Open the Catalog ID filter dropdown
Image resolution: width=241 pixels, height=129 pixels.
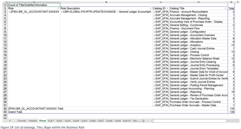(168, 8)
